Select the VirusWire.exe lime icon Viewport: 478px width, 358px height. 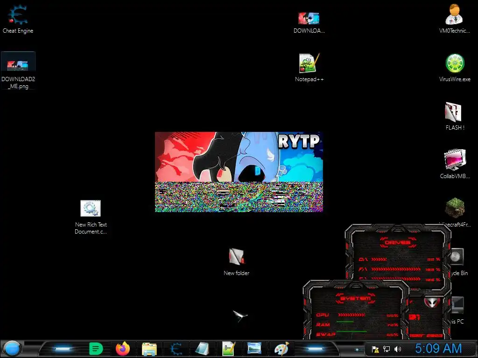pos(455,68)
